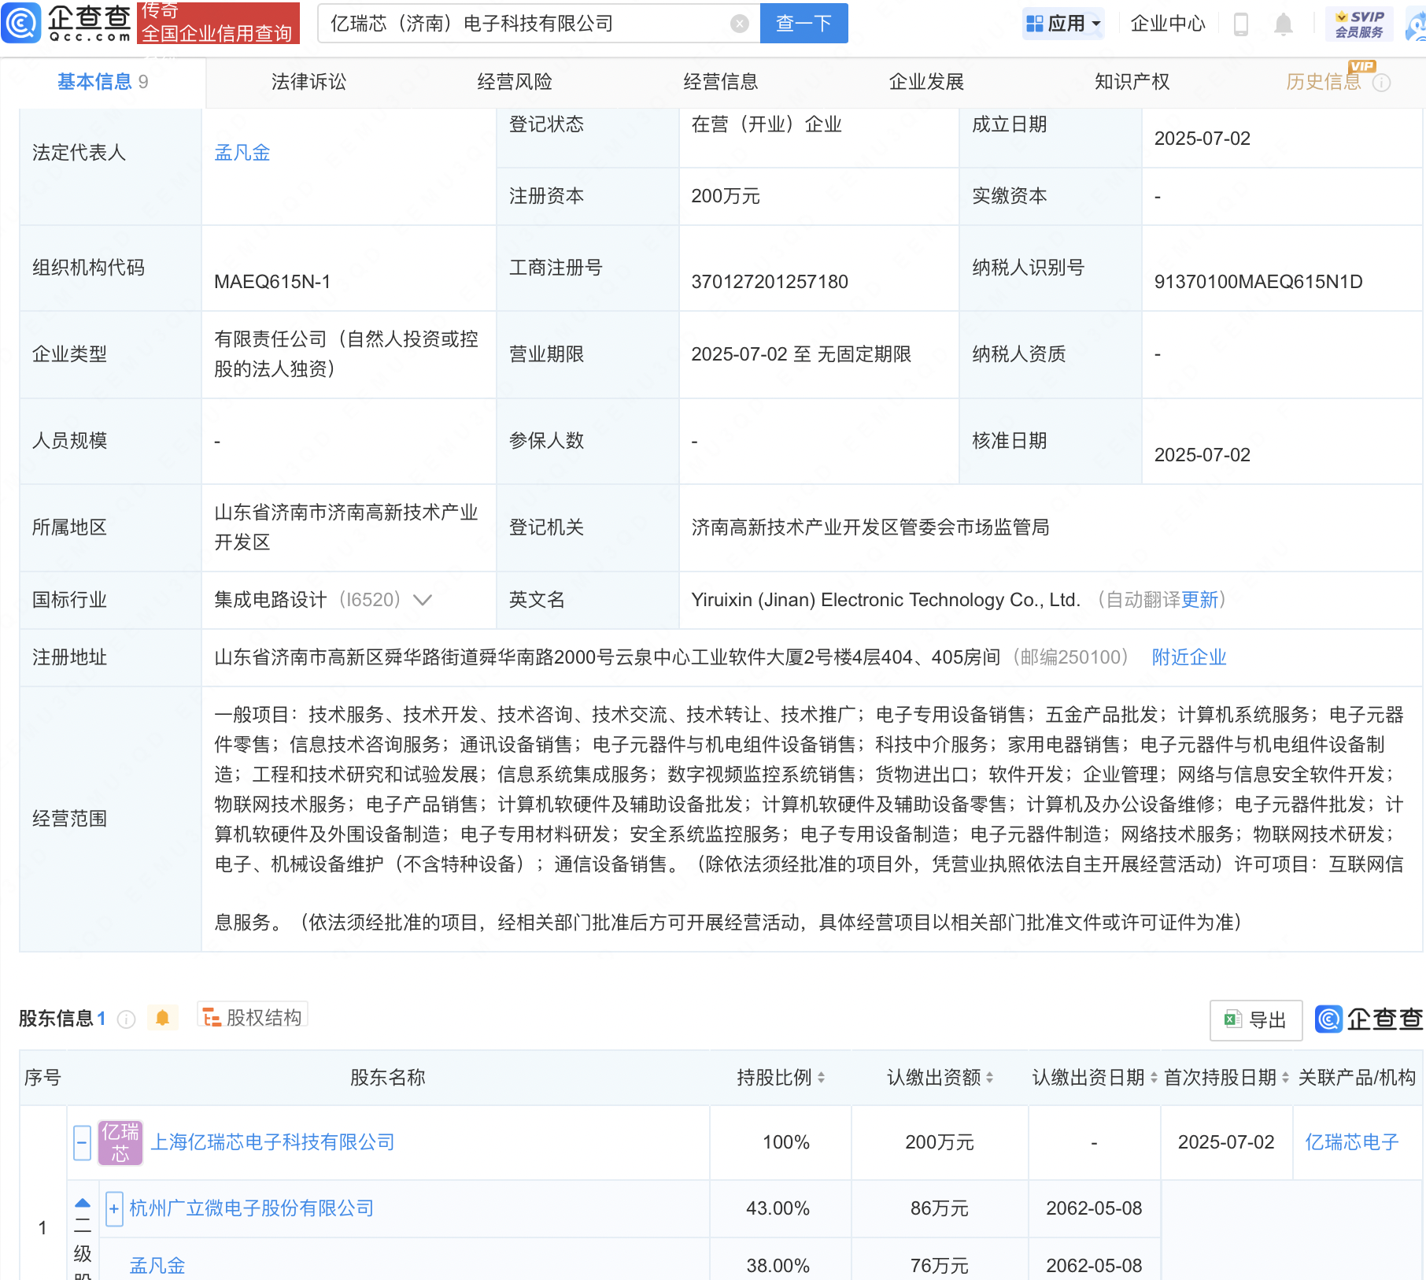Click the 查一下 search button
This screenshot has height=1280, width=1426.
coord(804,24)
